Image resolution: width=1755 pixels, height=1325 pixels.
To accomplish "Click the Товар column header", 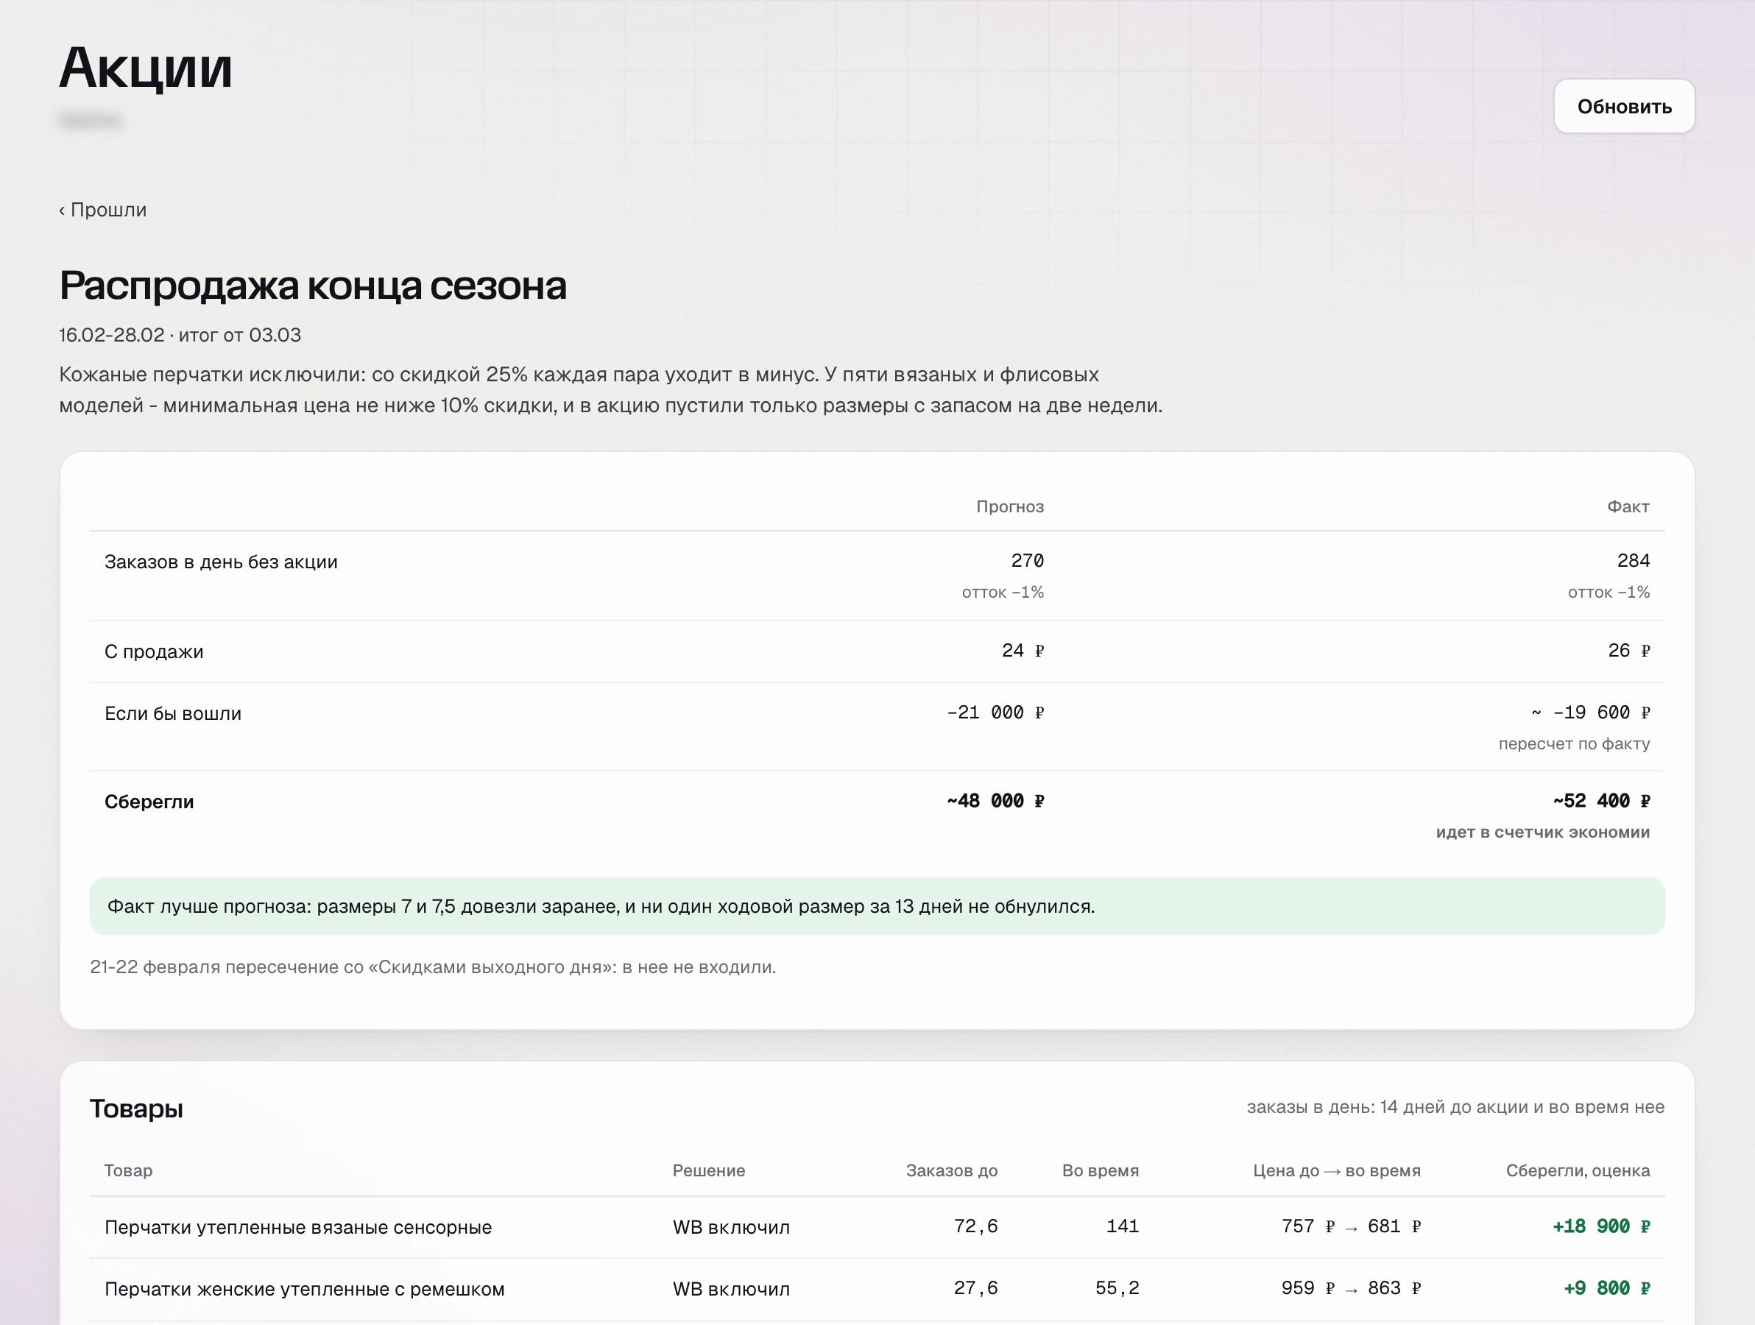I will coord(129,1170).
